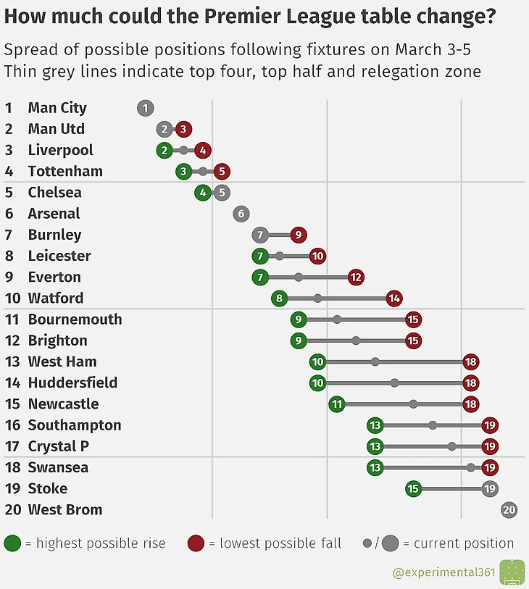This screenshot has width=529, height=589.
Task: Click the experimental361 logo icon
Action: pos(512,572)
